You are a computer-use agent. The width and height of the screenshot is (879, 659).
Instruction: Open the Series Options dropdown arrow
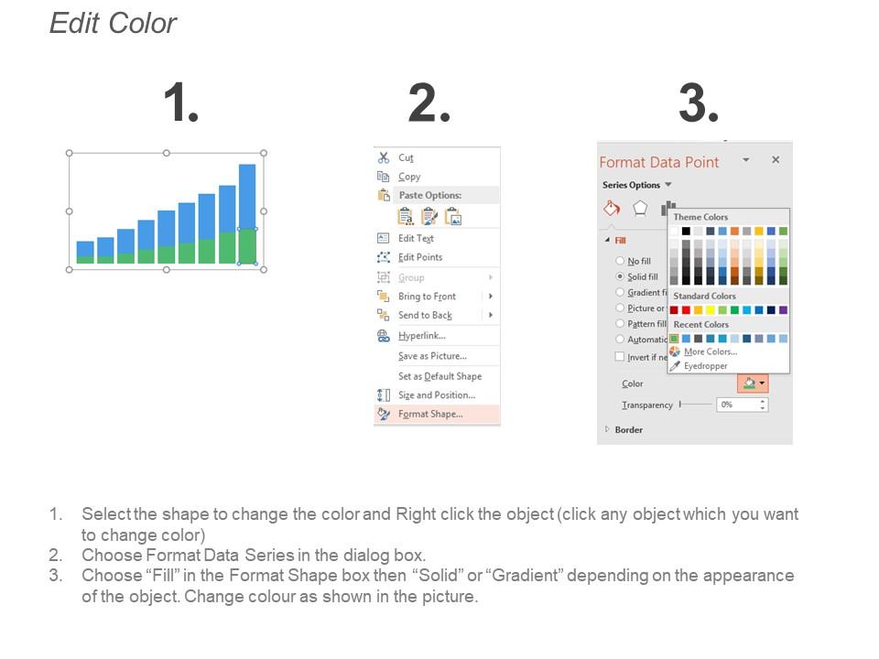click(x=667, y=185)
